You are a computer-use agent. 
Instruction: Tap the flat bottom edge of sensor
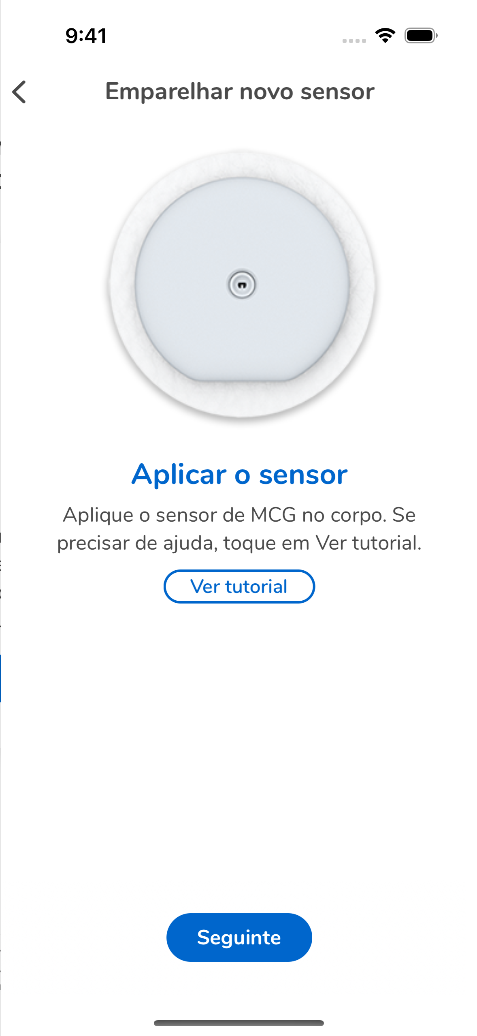click(242, 380)
